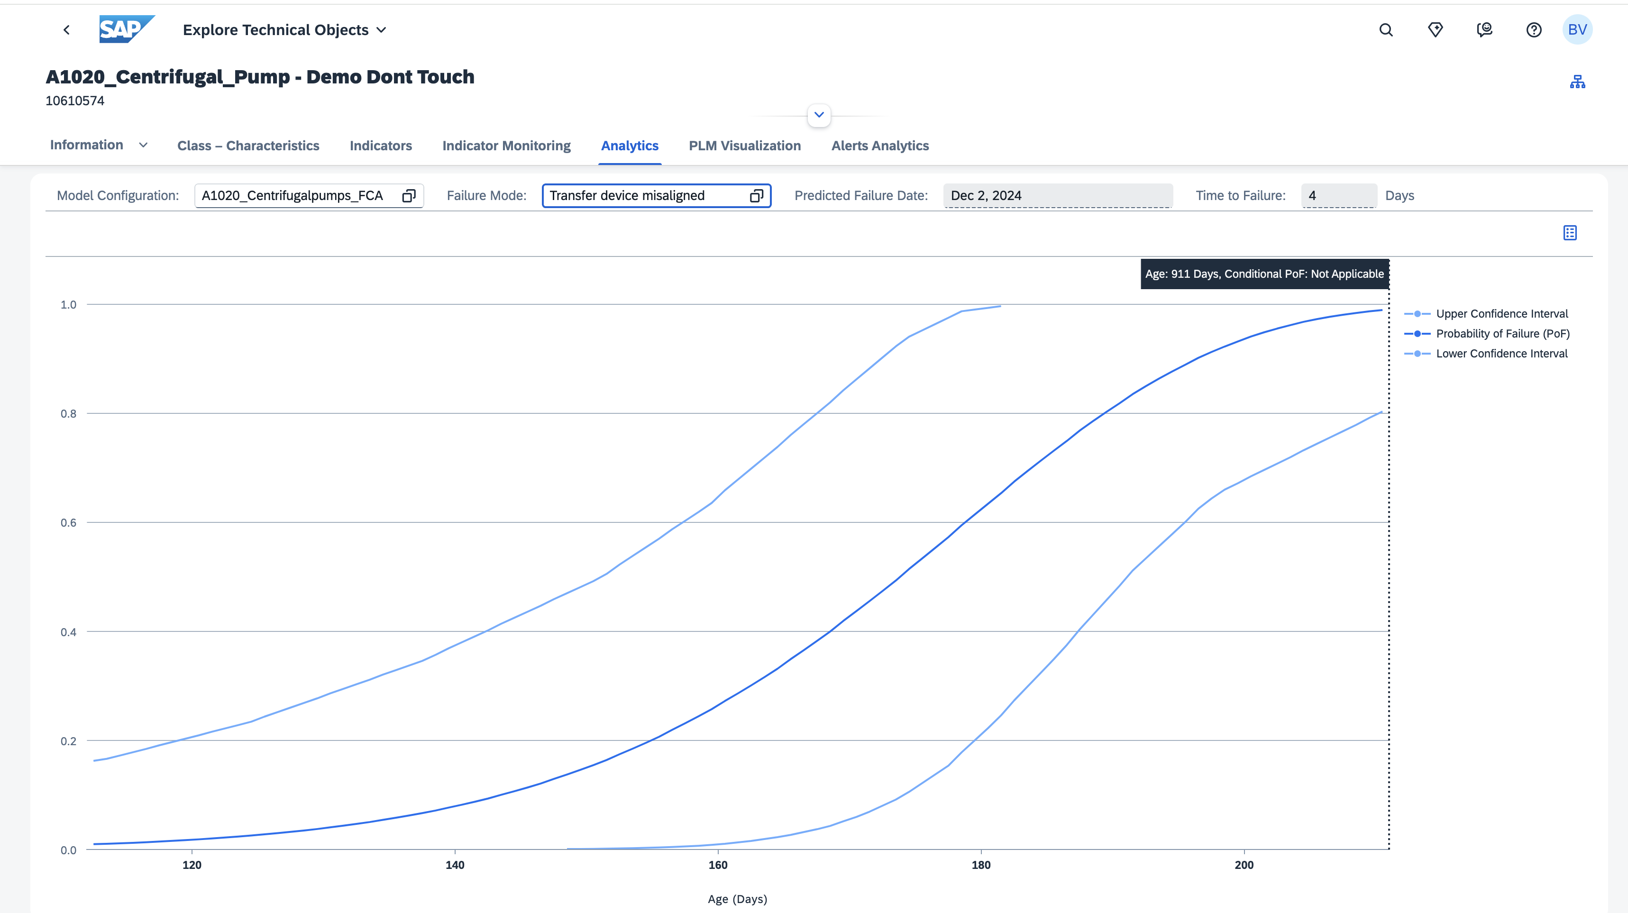Open Model Configuration value help
1628x913 pixels.
(409, 196)
